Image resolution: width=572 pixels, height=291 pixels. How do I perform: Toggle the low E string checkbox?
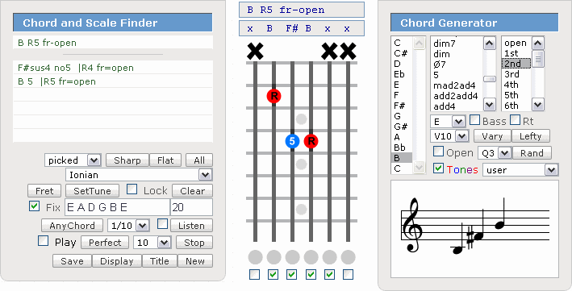254,274
